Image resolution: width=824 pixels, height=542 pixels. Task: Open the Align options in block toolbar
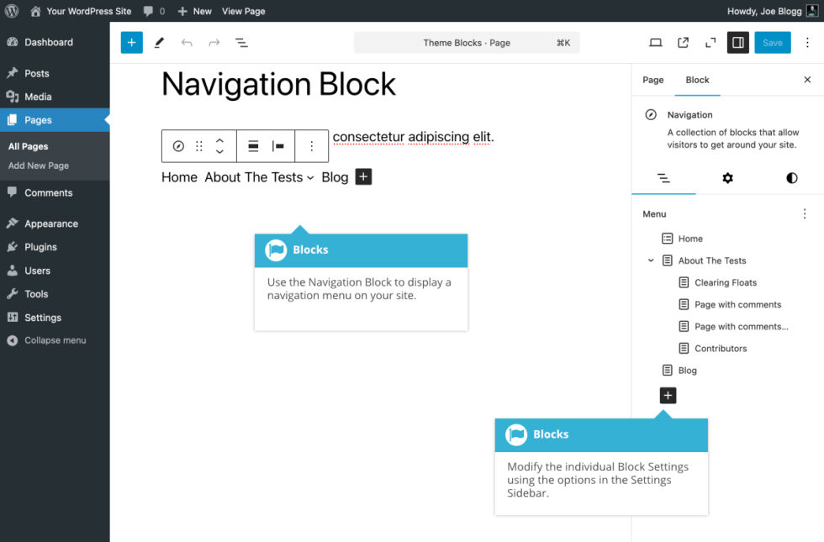(253, 146)
